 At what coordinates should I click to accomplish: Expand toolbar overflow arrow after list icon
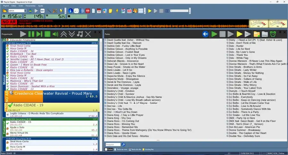click(x=145, y=11)
